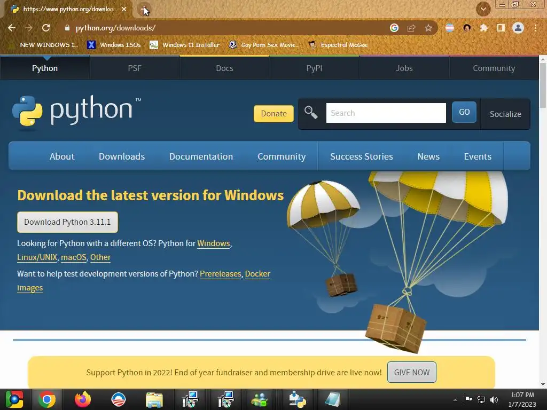Select the PSF top navigation tab

pos(135,68)
